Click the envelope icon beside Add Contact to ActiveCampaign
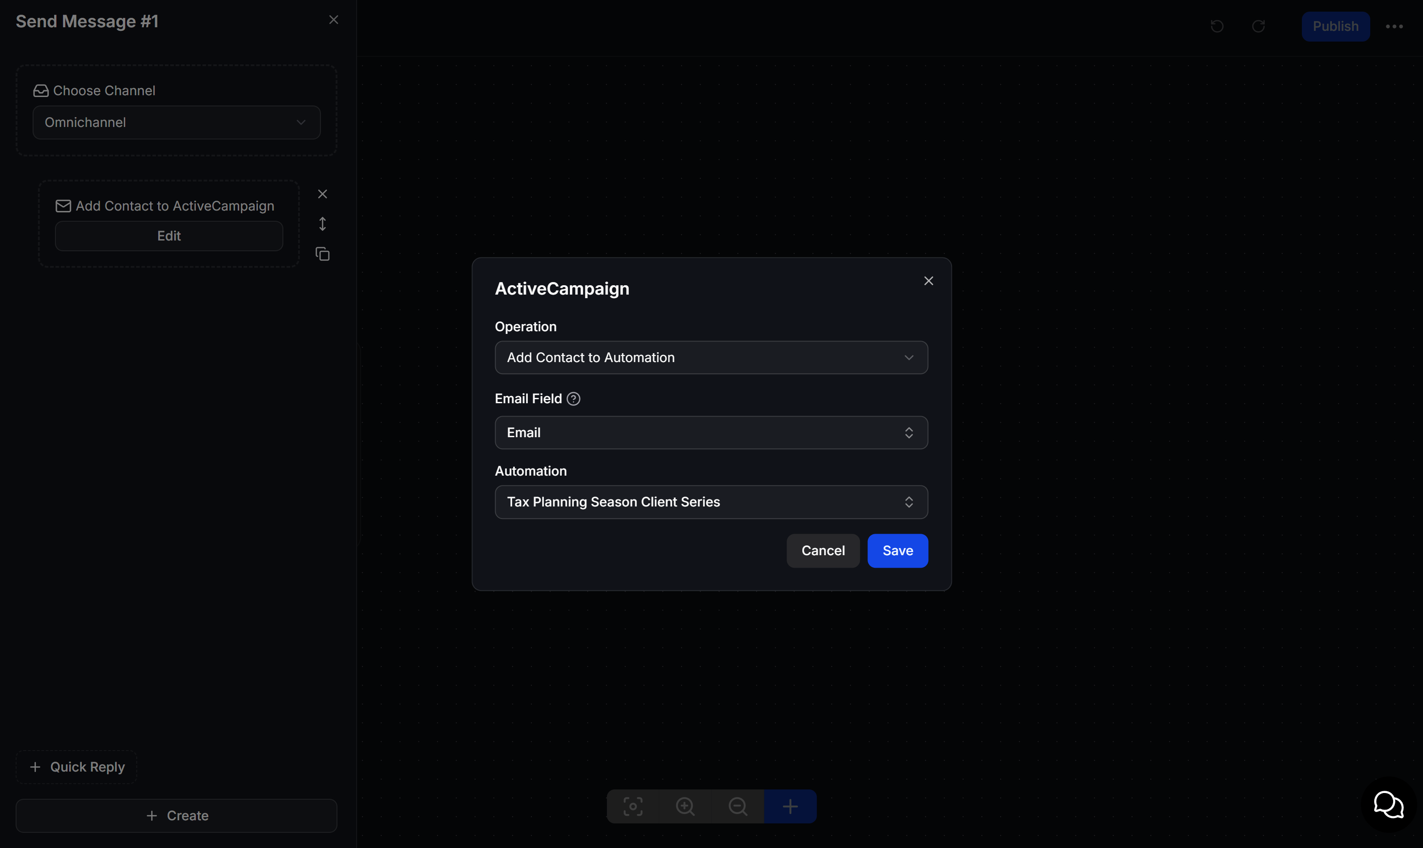 coord(63,206)
